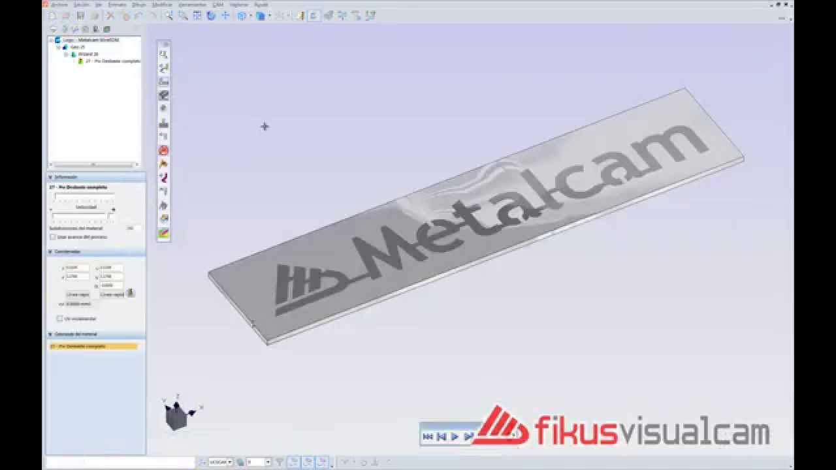Image resolution: width=836 pixels, height=470 pixels.
Task: Collapse the 'Generado del material' panel section
Action: tap(50, 334)
